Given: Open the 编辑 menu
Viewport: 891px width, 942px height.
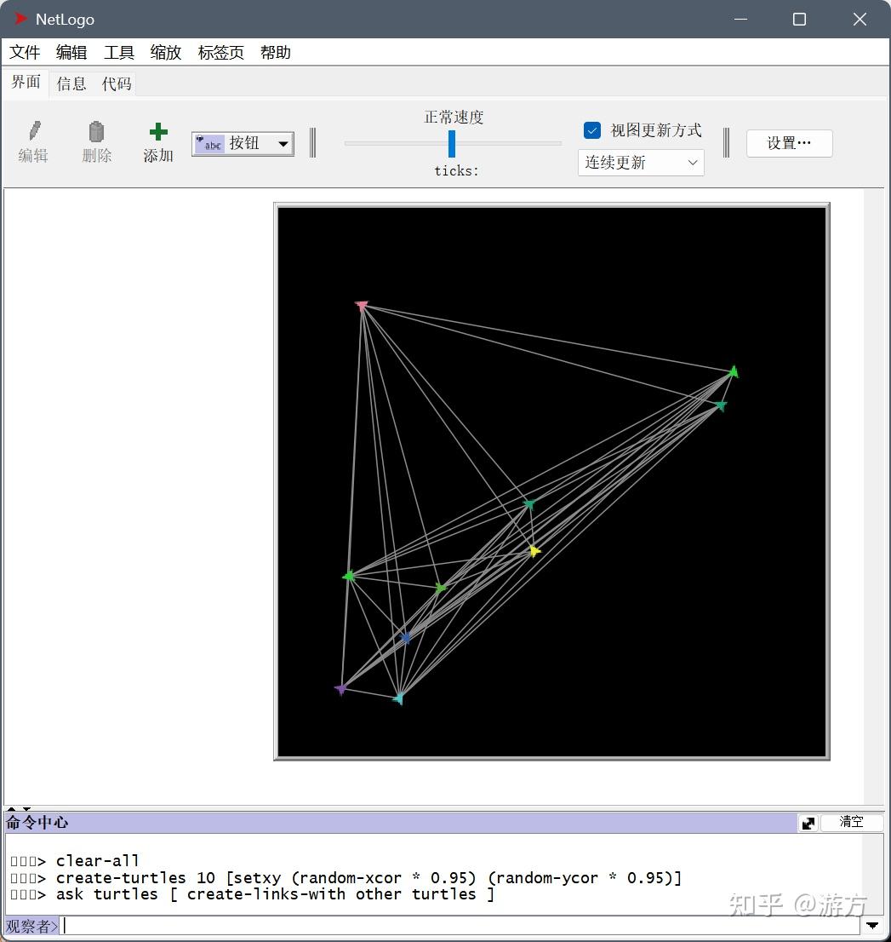Looking at the screenshot, I should [71, 52].
